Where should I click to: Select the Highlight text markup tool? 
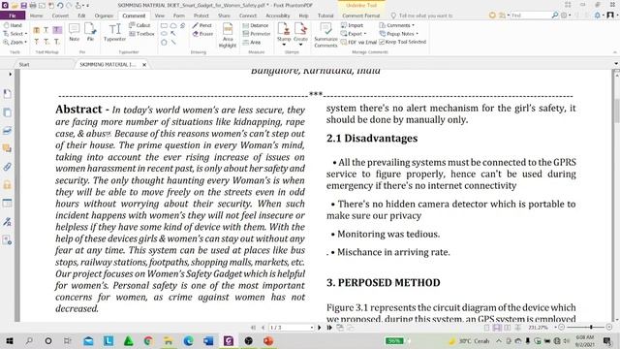[x=37, y=30]
